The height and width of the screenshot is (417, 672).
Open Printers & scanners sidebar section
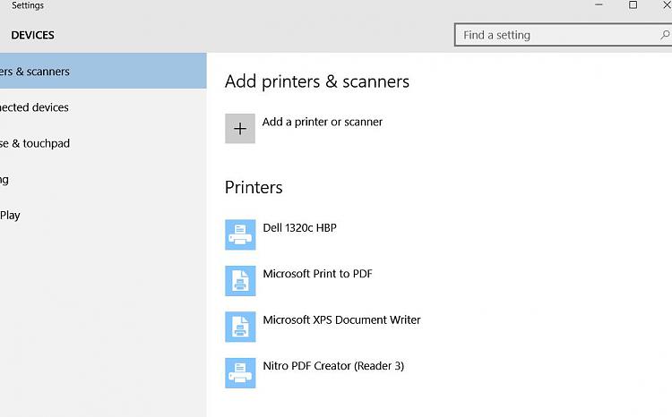click(103, 71)
